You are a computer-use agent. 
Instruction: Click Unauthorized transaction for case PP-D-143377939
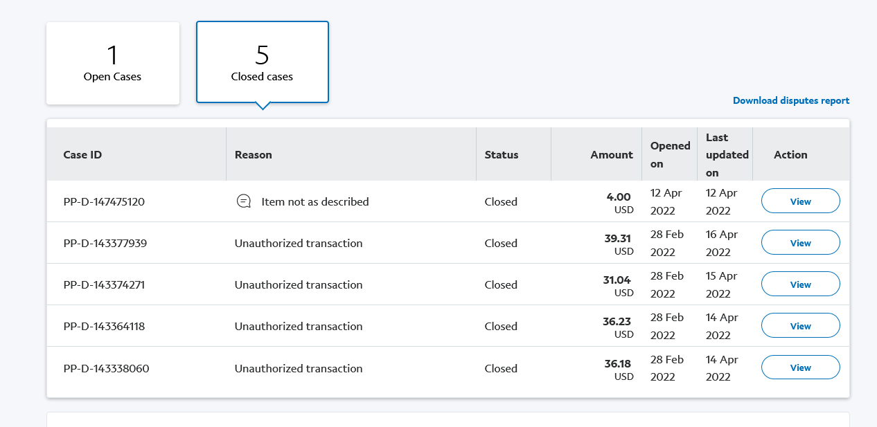click(299, 244)
